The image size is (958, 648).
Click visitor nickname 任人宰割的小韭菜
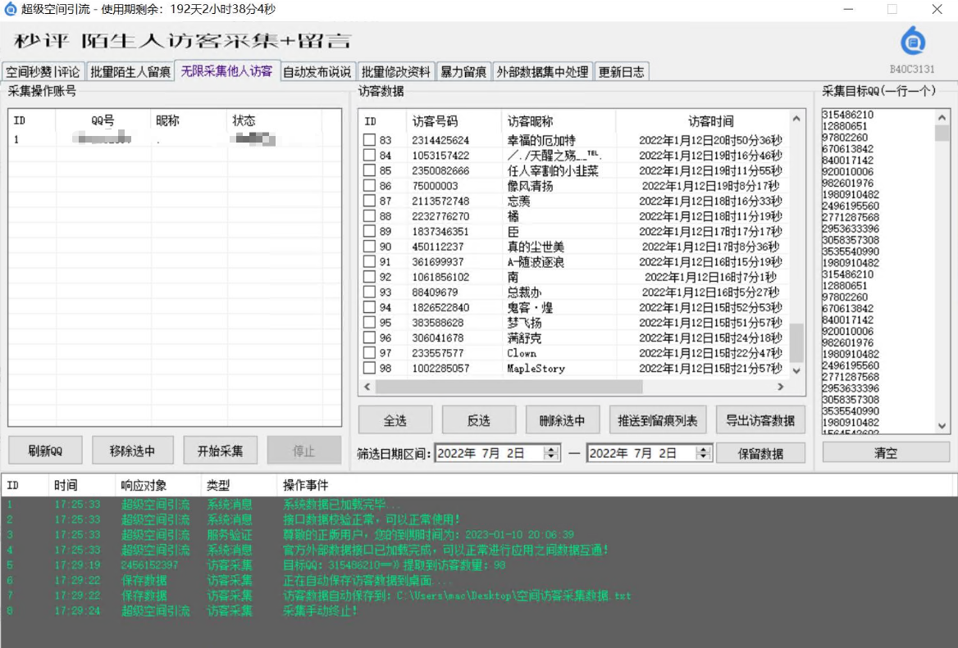click(x=552, y=170)
